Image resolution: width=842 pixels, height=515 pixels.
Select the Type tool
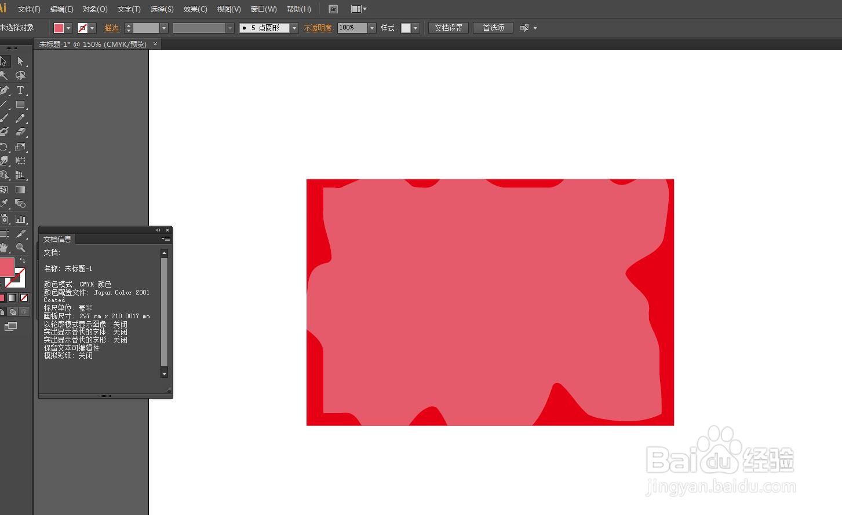point(20,90)
